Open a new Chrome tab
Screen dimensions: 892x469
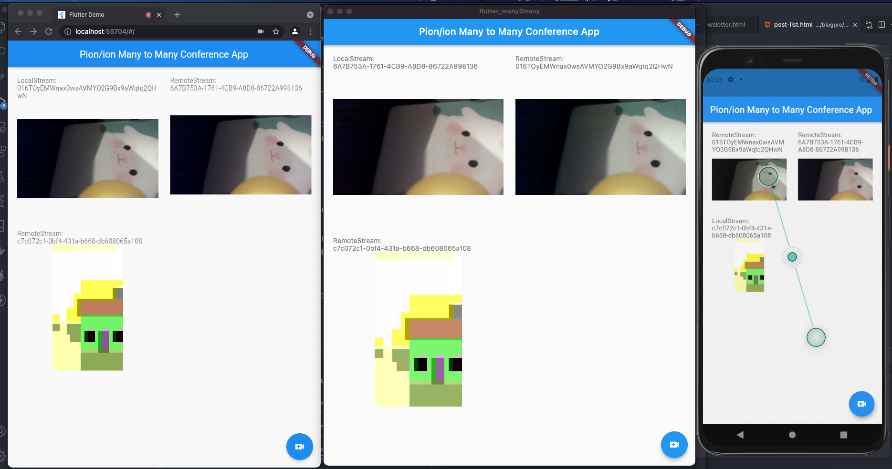point(177,15)
